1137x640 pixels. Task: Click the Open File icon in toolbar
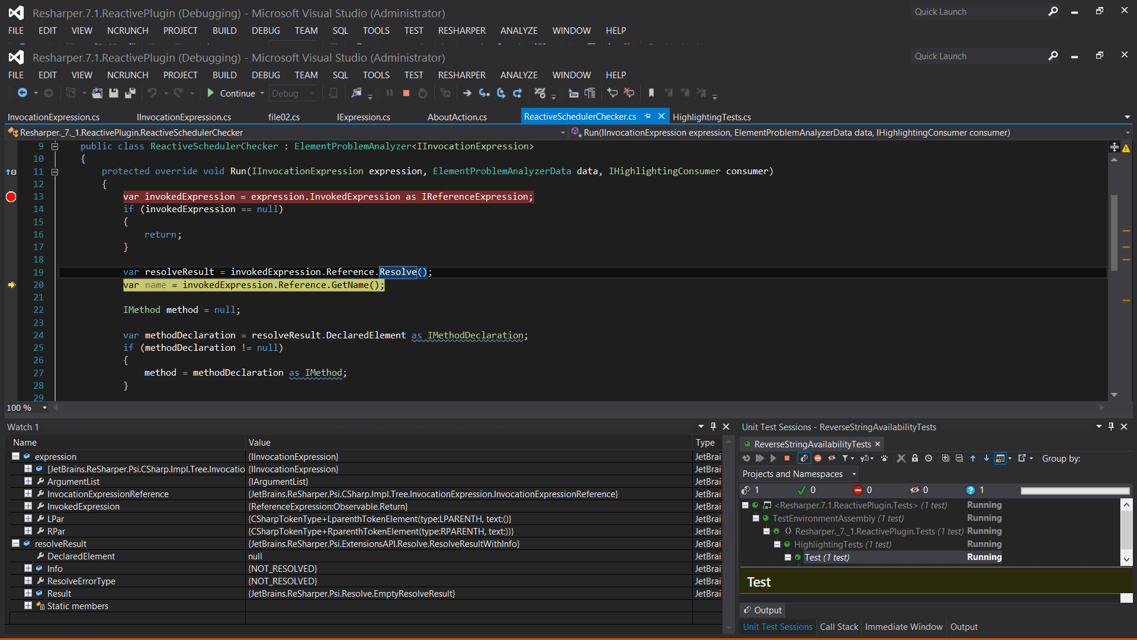(x=97, y=93)
